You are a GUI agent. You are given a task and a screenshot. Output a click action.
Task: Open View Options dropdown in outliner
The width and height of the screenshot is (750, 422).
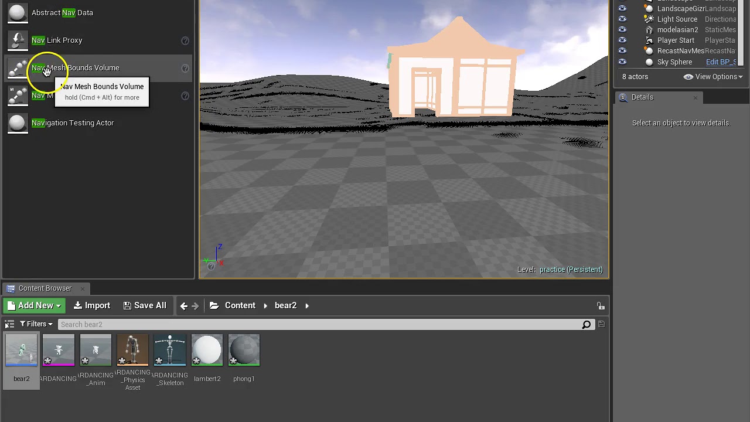[713, 77]
